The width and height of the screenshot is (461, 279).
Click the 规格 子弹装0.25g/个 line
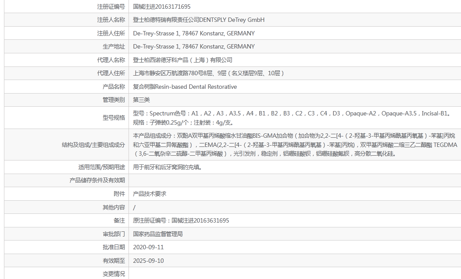pyautogui.click(x=184, y=122)
